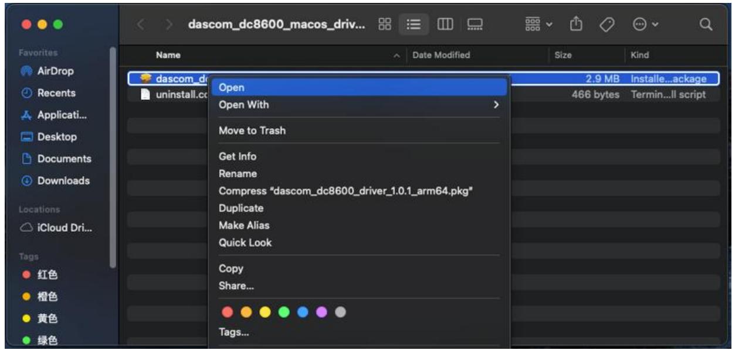This screenshot has width=732, height=350.
Task: Select the yellow 黄色 tag in sidebar
Action: tap(40, 318)
